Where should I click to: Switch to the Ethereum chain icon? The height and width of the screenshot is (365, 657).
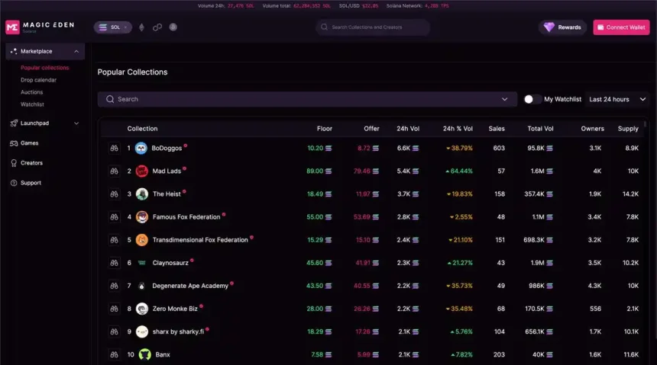coord(141,27)
